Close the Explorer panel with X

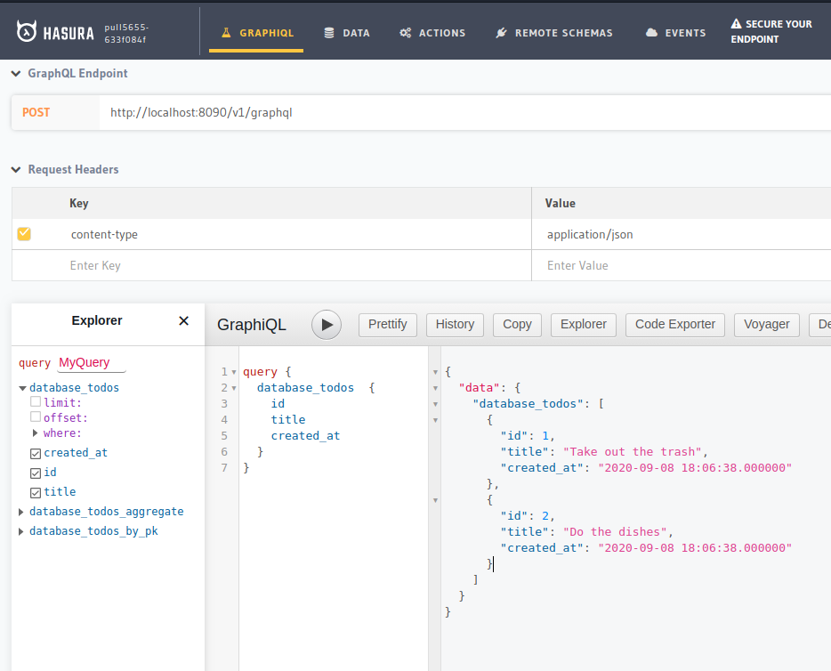click(184, 320)
